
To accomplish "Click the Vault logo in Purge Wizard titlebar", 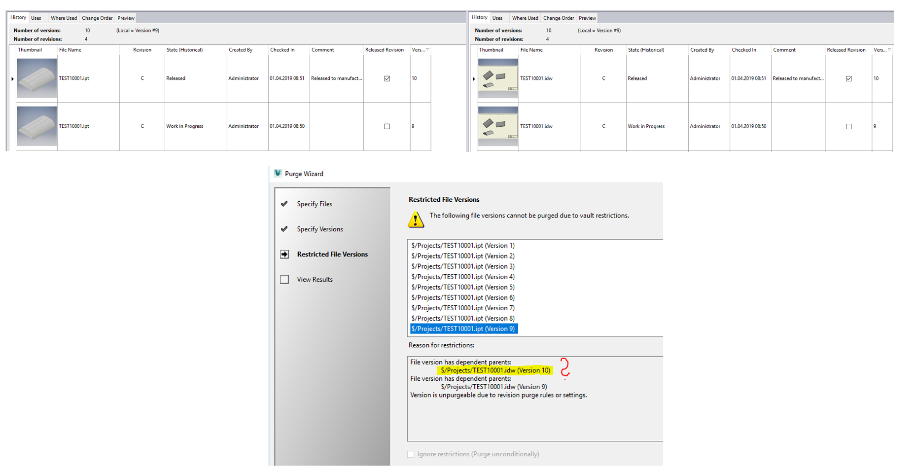I will click(x=278, y=174).
